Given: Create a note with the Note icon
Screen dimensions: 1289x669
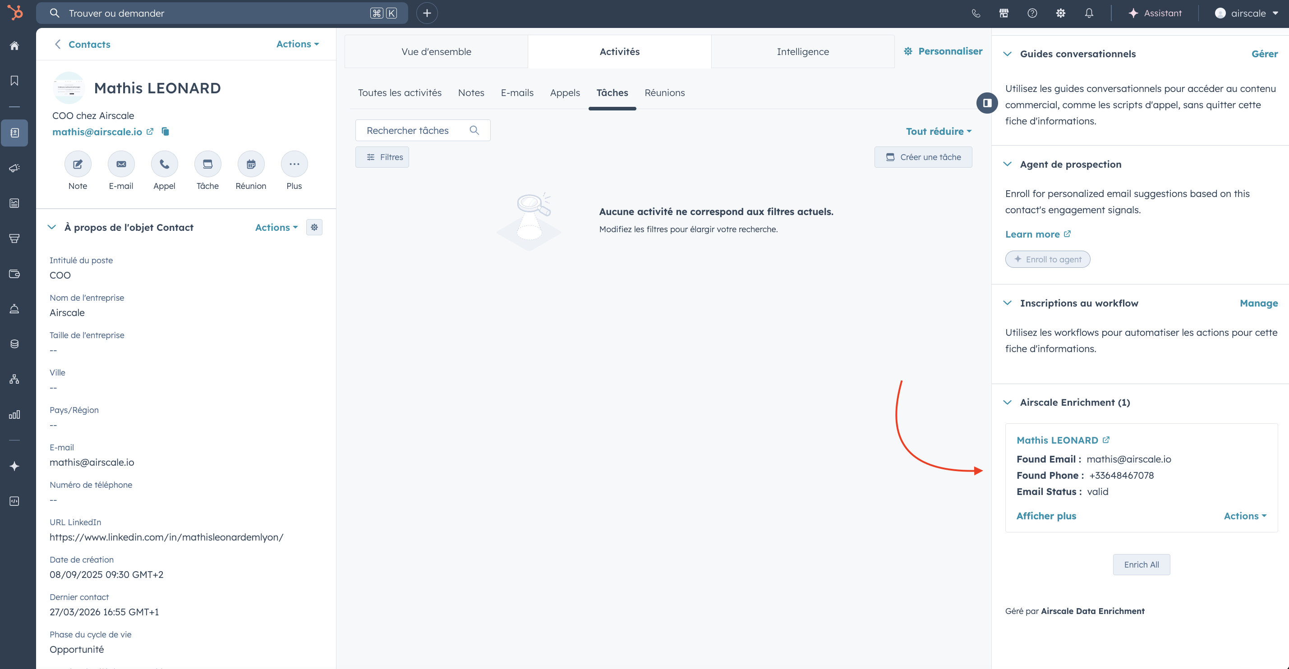Looking at the screenshot, I should pos(78,164).
